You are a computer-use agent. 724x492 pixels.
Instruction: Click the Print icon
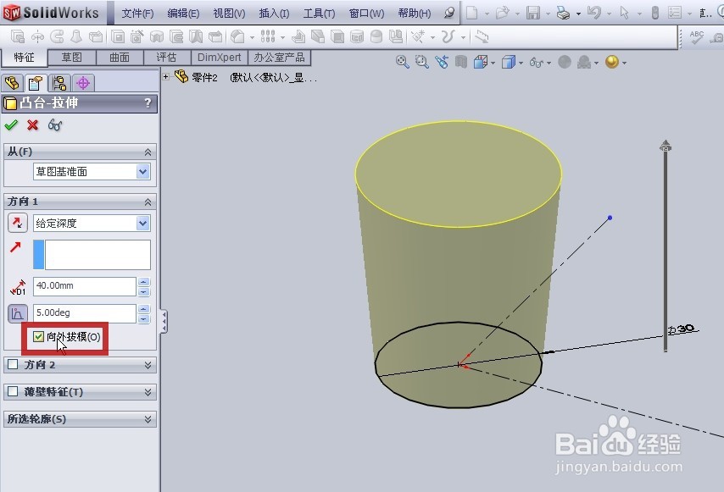563,13
